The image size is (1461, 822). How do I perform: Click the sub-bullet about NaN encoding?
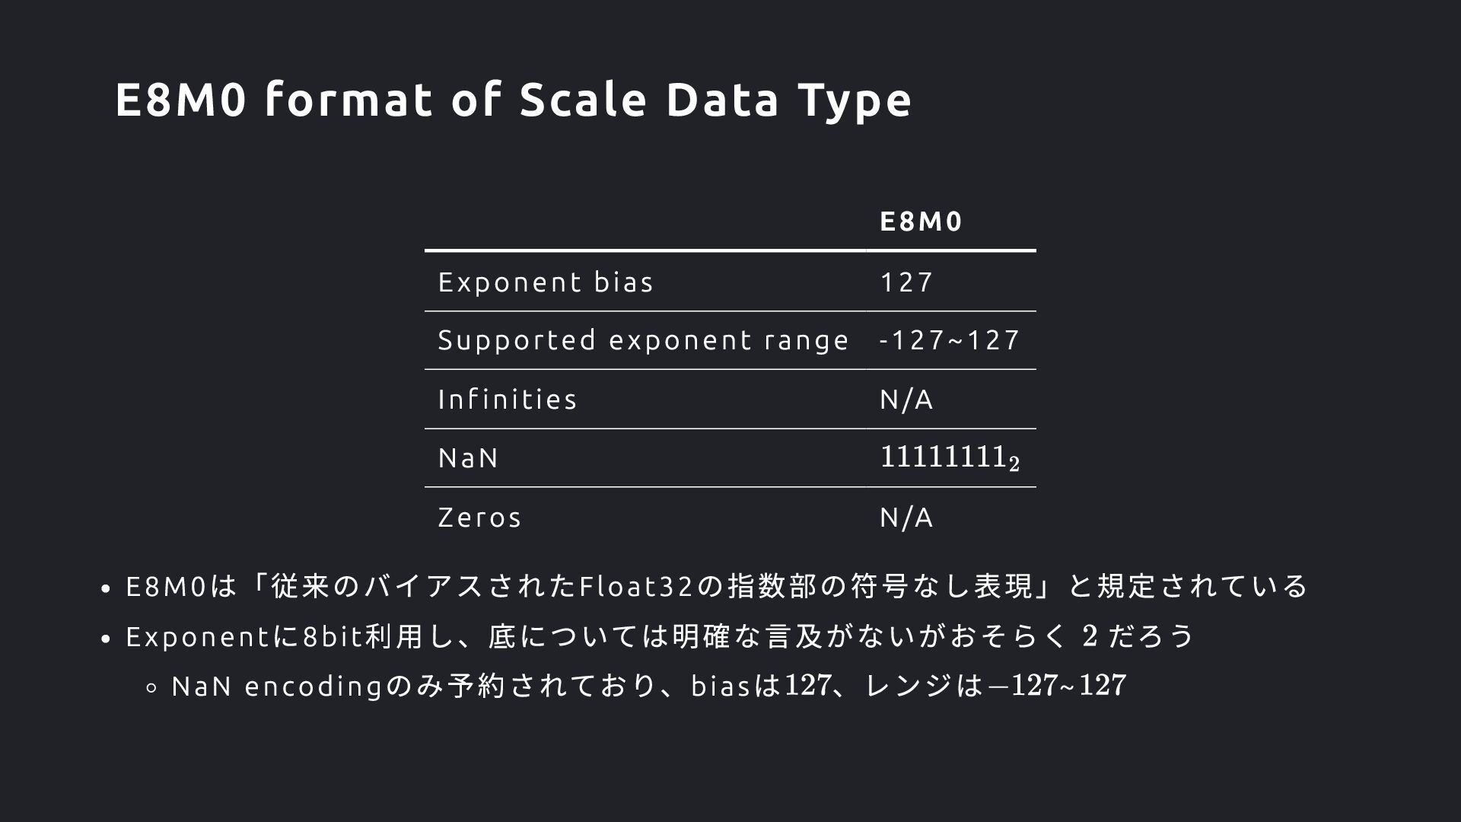pyautogui.click(x=648, y=686)
